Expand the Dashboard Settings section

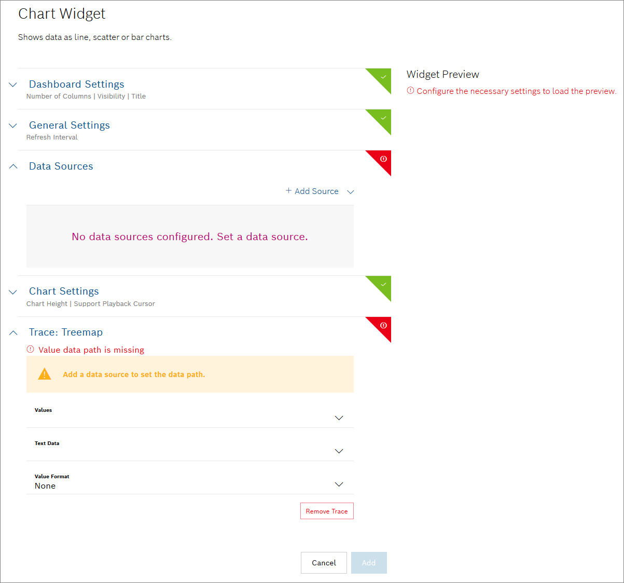pyautogui.click(x=13, y=85)
